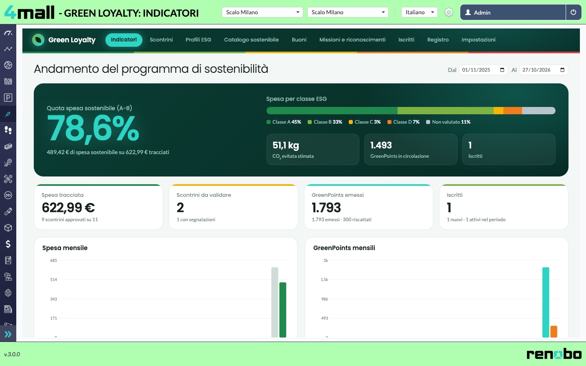The image size is (586, 366).
Task: Open the speedometer dashboard sidebar icon
Action: [x=8, y=33]
